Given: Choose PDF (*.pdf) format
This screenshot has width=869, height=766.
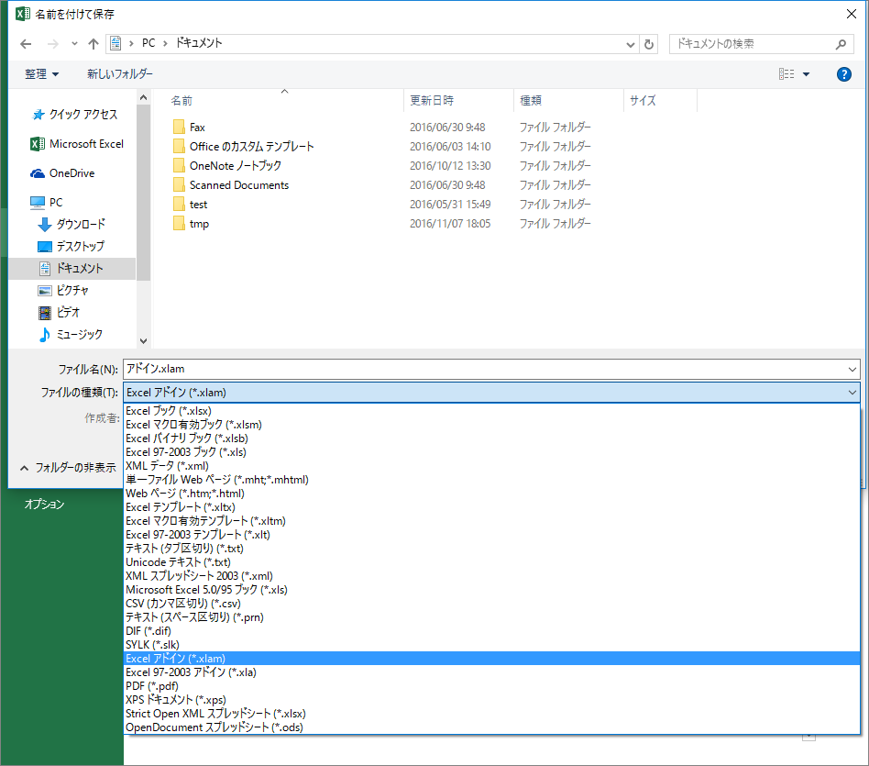Looking at the screenshot, I should coord(491,686).
